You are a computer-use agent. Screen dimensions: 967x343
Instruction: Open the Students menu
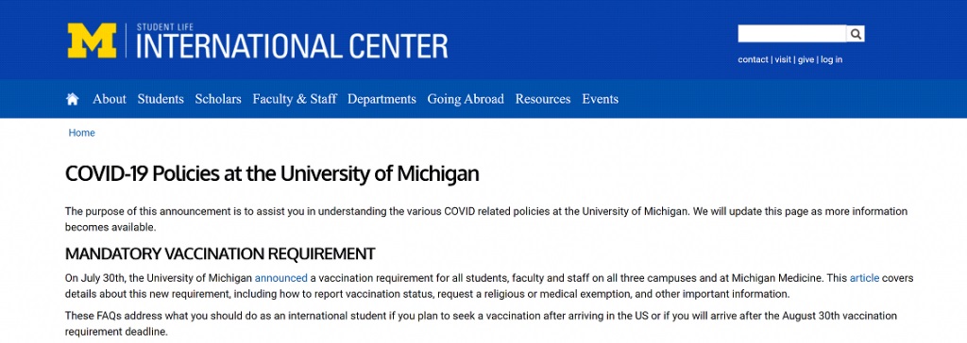161,99
